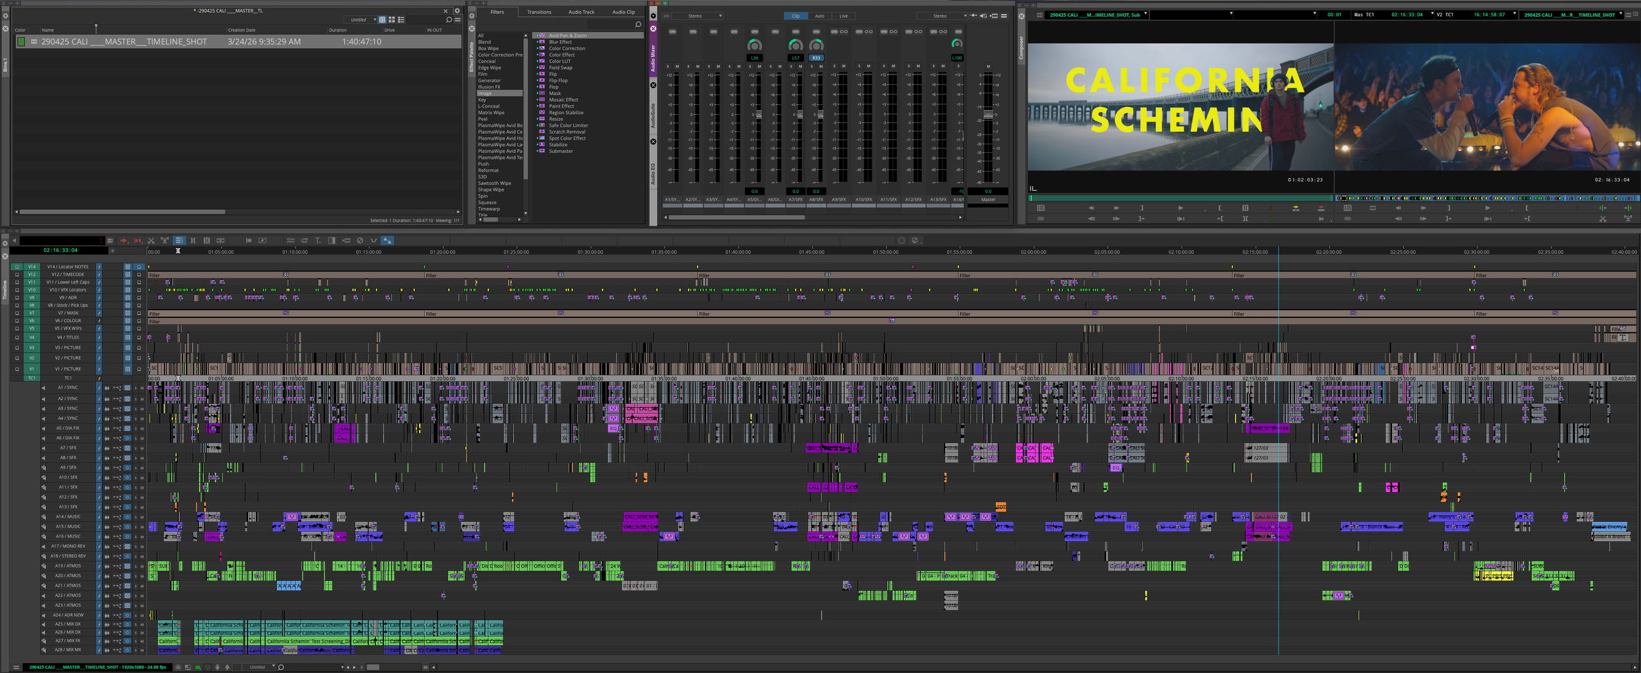
Task: Click the source monitor green position bar
Action: point(1181,197)
